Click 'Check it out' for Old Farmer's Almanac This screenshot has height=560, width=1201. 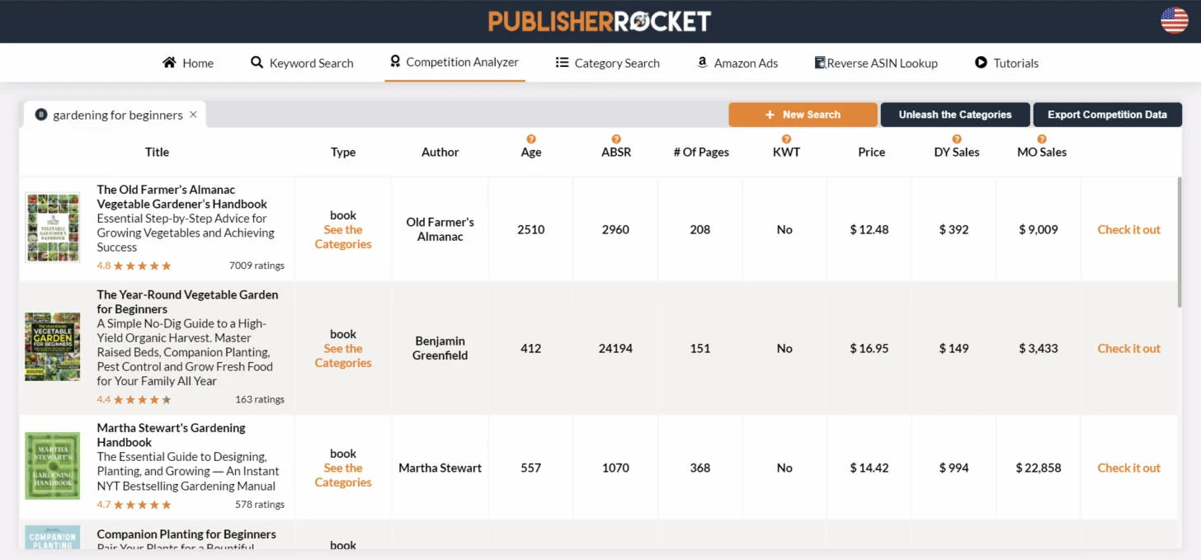click(1128, 229)
